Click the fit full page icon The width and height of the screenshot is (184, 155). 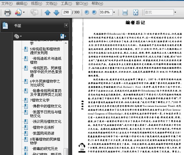click(x=135, y=12)
